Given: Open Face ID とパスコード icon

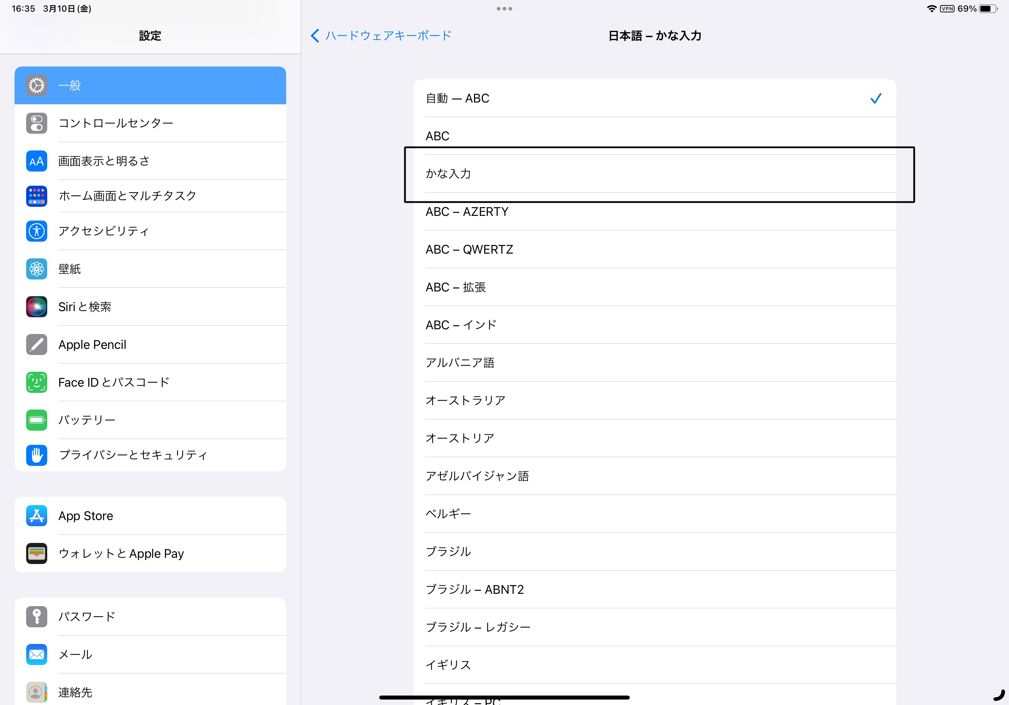Looking at the screenshot, I should (36, 382).
